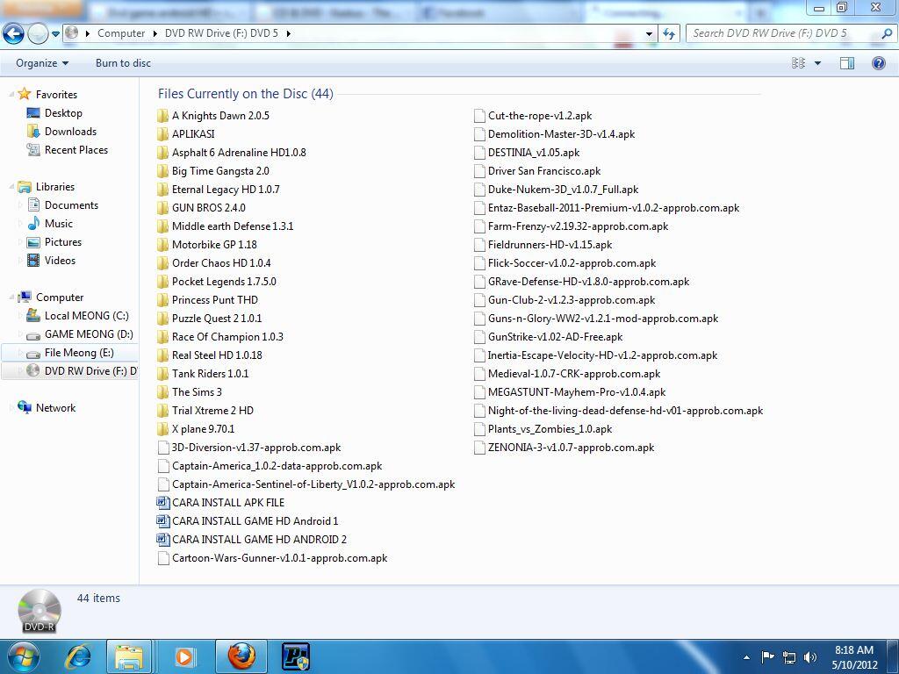Image resolution: width=899 pixels, height=674 pixels.
Task: Select file name Cartoon-Wars-Gunner-v1.0.1-approb.com.apk
Action: tap(280, 557)
